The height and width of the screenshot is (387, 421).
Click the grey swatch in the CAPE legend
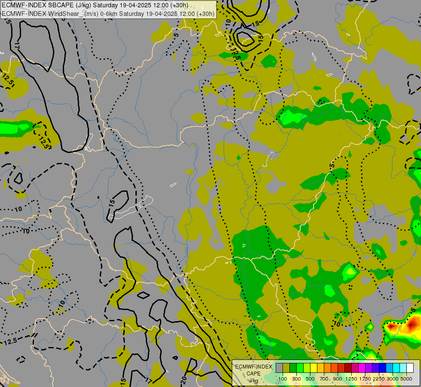click(279, 368)
